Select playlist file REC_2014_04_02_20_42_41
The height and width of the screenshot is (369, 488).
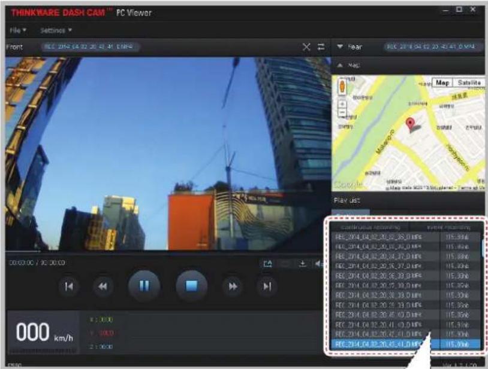(406, 334)
